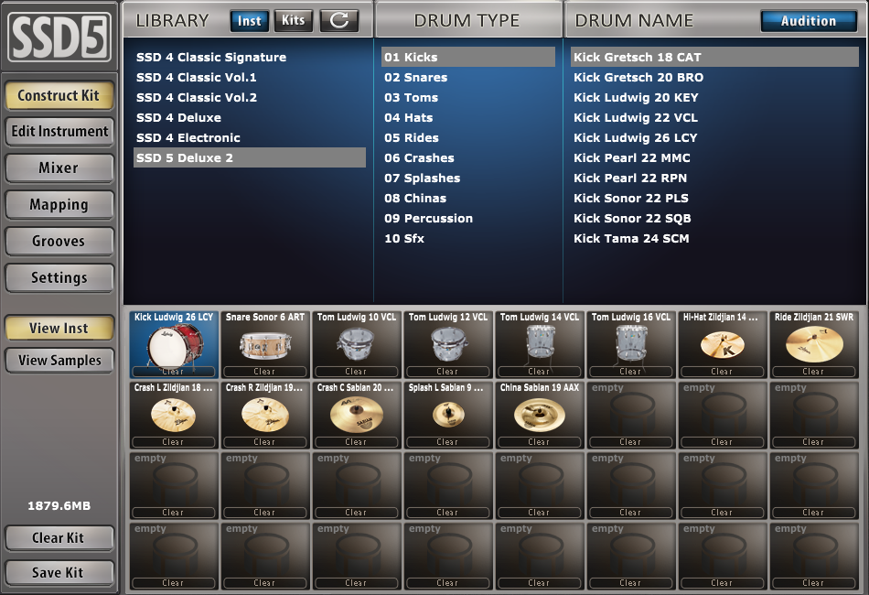Pick Kick Sonor 22 PLS
Screen dimensions: 869x595
point(714,198)
